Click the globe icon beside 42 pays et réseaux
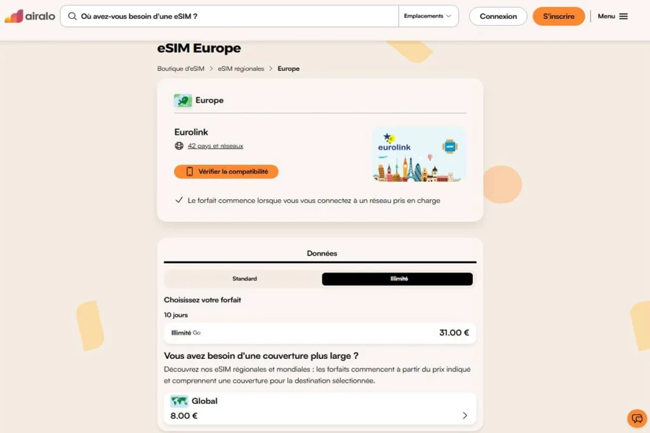This screenshot has width=650, height=433. pyautogui.click(x=180, y=146)
